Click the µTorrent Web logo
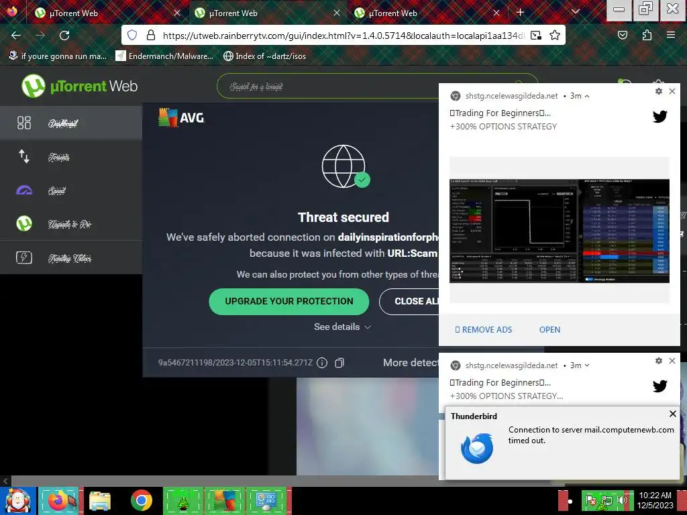687x515 pixels. [79, 86]
